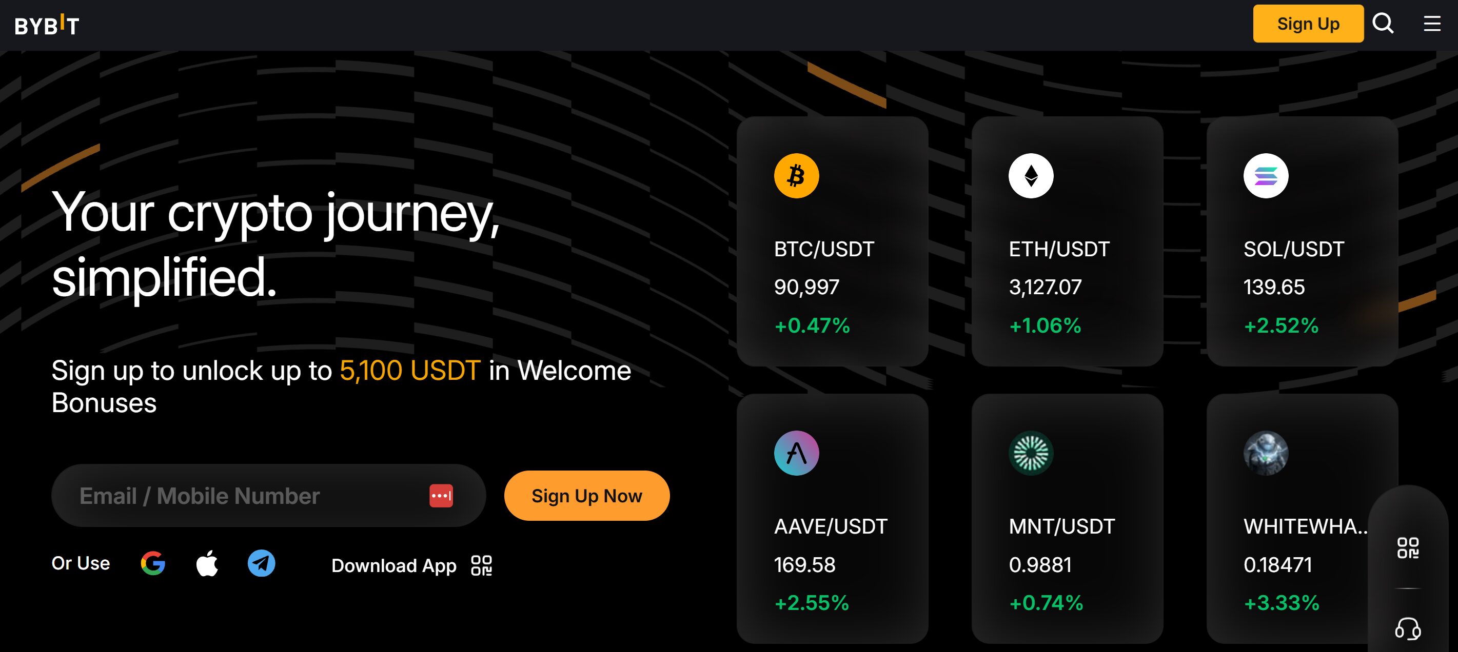Screen dimensions: 1458x652
Task: Click the Solana icon on SOL/USDT card
Action: (x=1266, y=176)
